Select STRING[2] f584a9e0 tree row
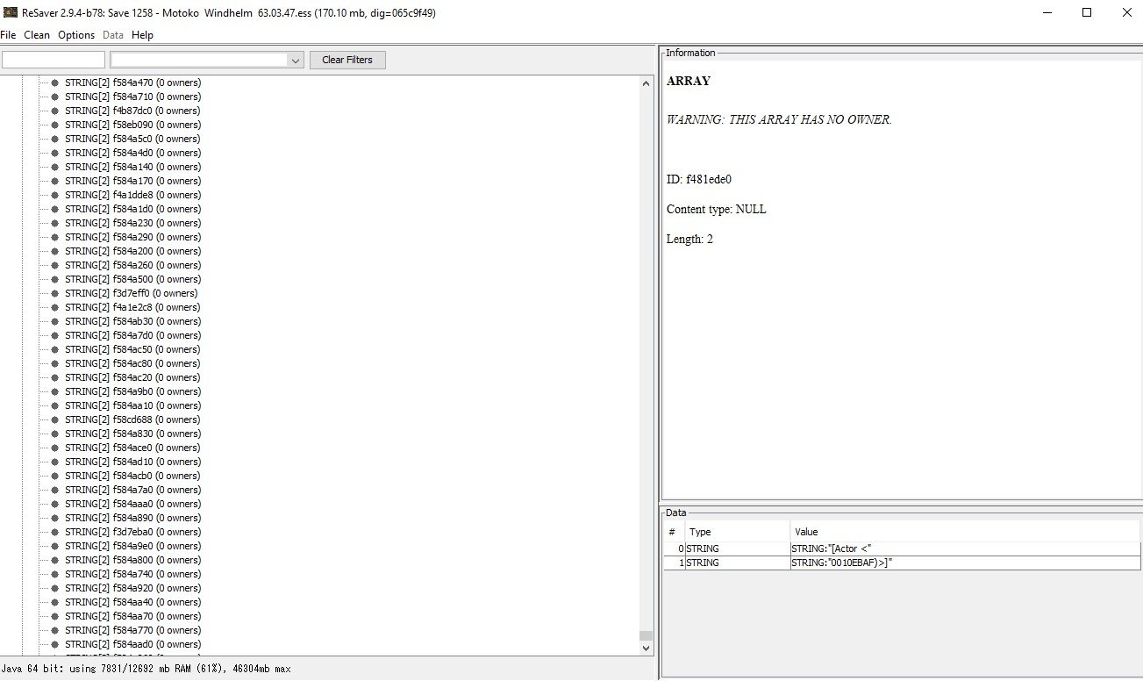The width and height of the screenshot is (1143, 681). click(x=132, y=546)
